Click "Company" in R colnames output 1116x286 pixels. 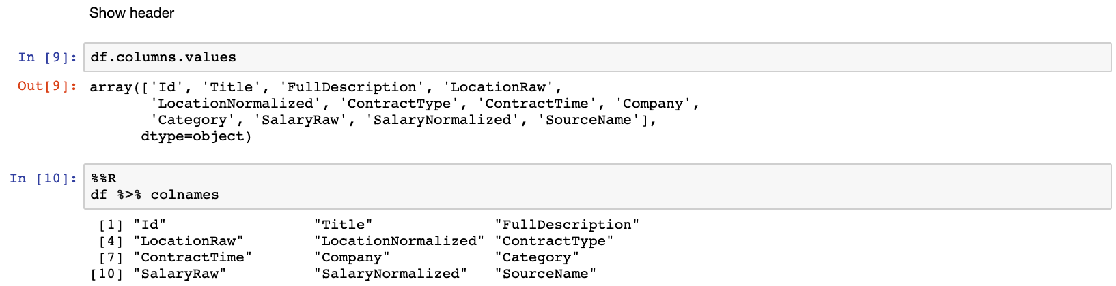352,257
